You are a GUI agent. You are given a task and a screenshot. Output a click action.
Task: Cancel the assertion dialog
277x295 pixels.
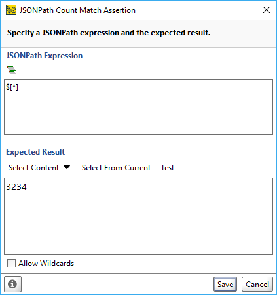(257, 285)
